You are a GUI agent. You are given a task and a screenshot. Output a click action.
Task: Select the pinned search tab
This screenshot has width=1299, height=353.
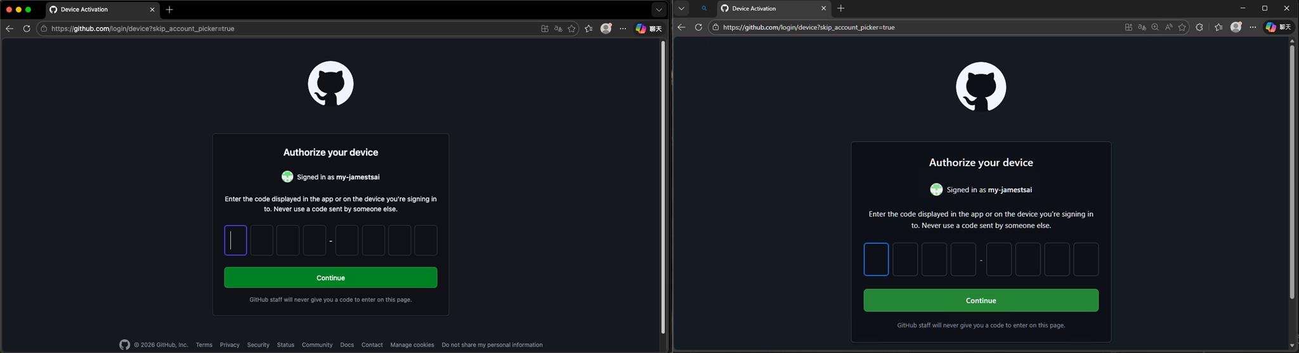(x=704, y=8)
